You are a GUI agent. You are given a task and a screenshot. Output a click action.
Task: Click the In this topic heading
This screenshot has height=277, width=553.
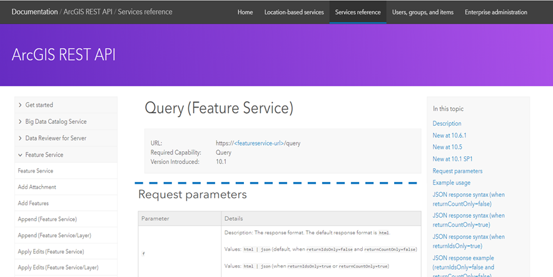tap(449, 109)
